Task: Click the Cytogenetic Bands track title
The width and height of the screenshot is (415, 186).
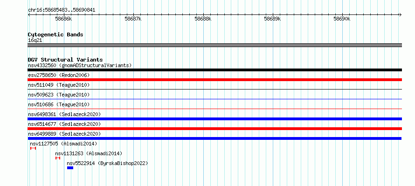Action: (55, 34)
